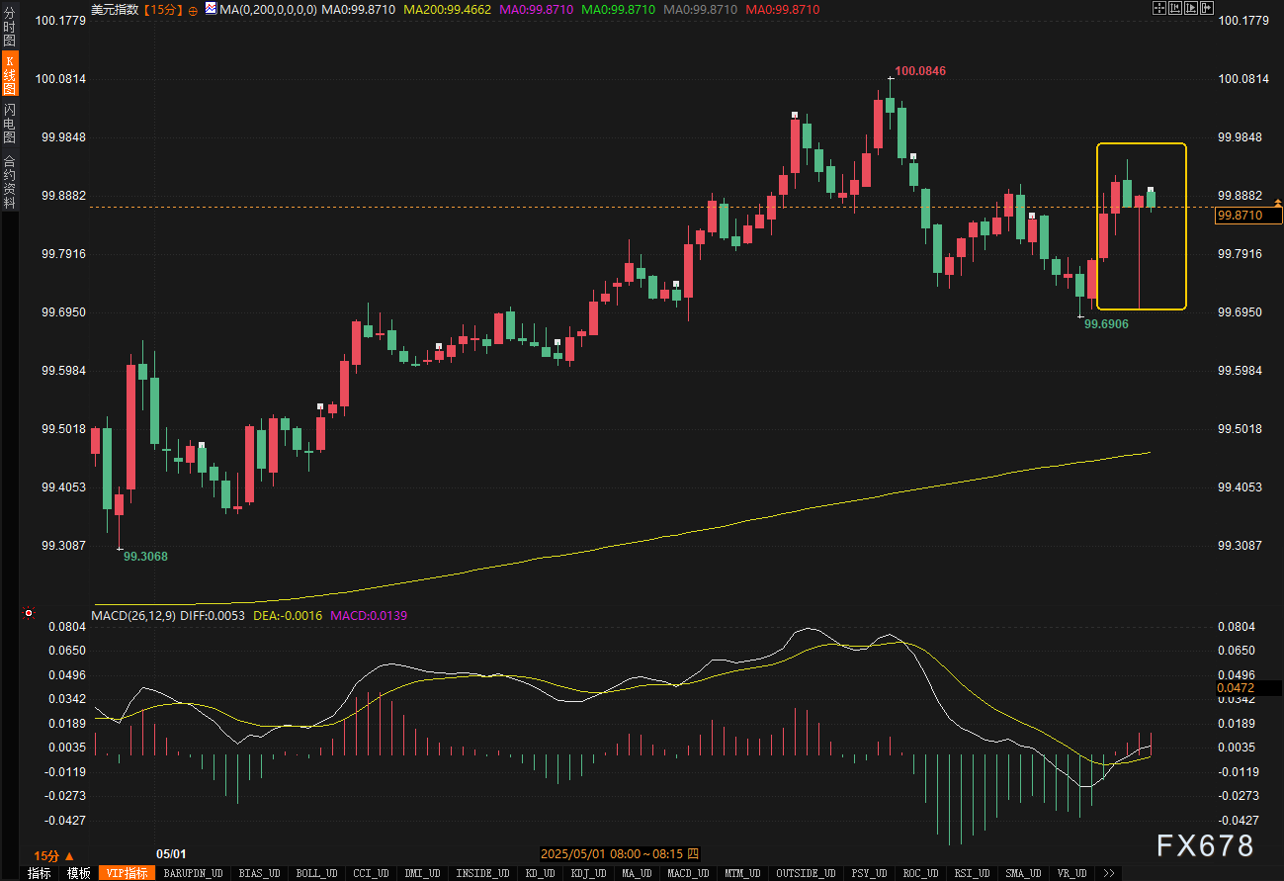
Task: Choose the BOLL_UD indicator
Action: click(x=316, y=873)
